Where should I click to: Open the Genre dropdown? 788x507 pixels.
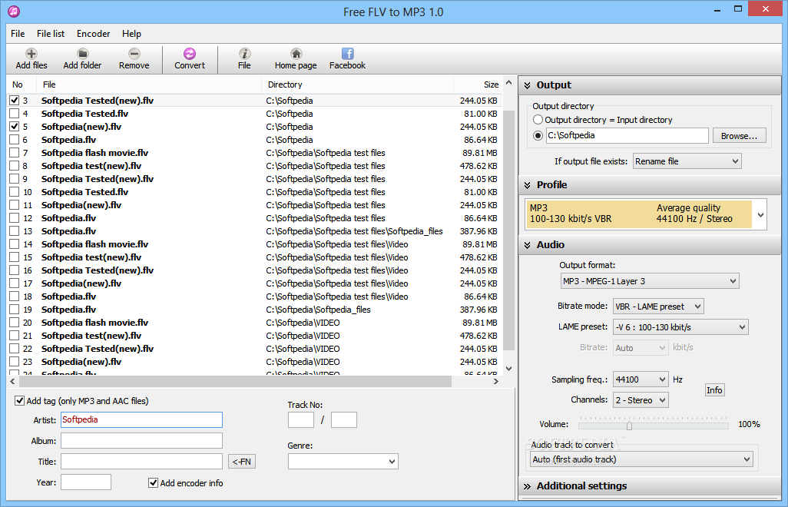(x=343, y=461)
